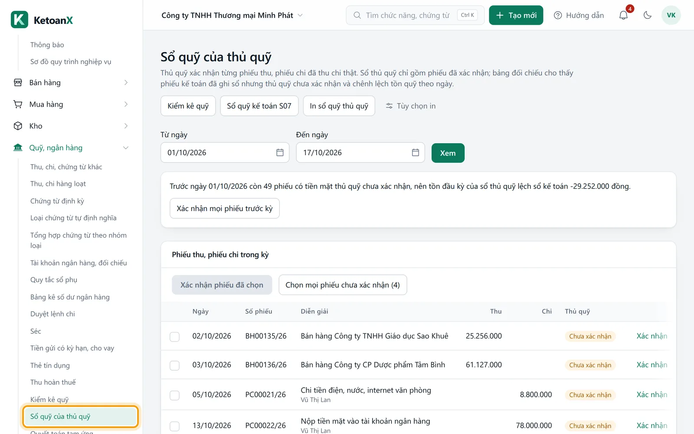Click the Xem button

coord(448,153)
